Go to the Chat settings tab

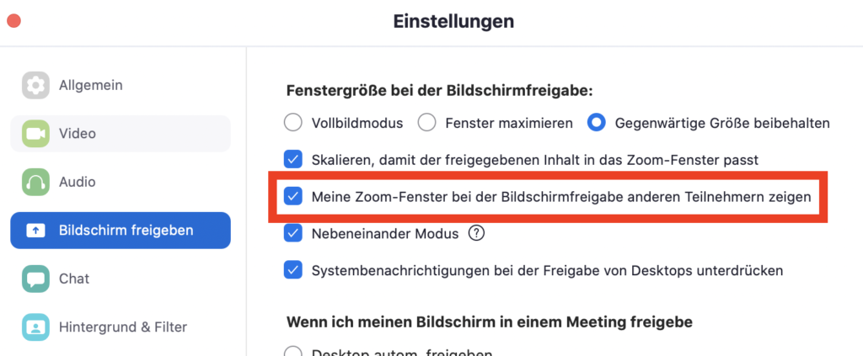tap(121, 279)
